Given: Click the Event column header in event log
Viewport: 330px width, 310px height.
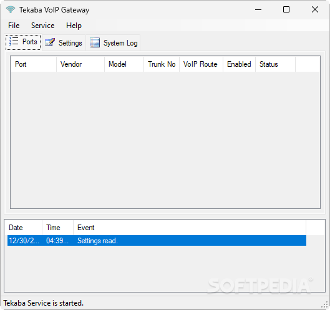Looking at the screenshot, I should pyautogui.click(x=190, y=228).
